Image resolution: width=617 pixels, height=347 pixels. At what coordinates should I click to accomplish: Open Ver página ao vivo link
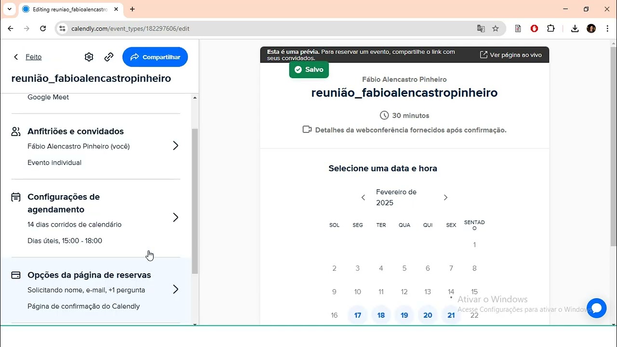tap(510, 55)
